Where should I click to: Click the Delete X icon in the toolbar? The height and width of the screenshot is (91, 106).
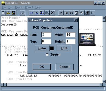pyautogui.click(x=52, y=13)
